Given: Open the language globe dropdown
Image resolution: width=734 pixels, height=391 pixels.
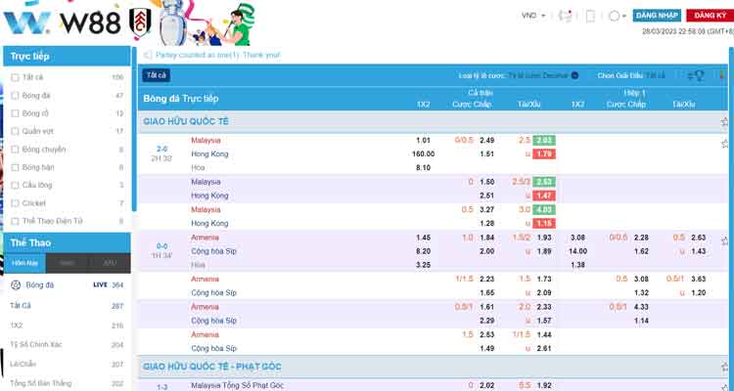Looking at the screenshot, I should (x=617, y=16).
